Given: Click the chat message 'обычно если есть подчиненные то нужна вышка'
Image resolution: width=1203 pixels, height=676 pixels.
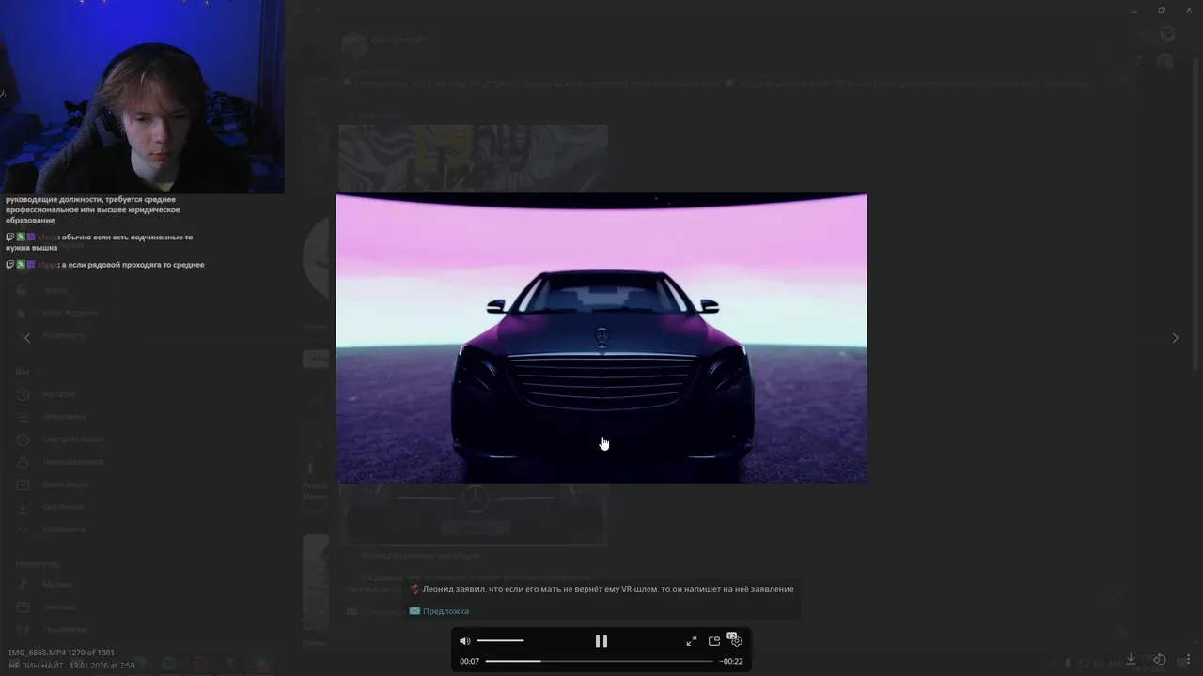Looking at the screenshot, I should click(99, 242).
